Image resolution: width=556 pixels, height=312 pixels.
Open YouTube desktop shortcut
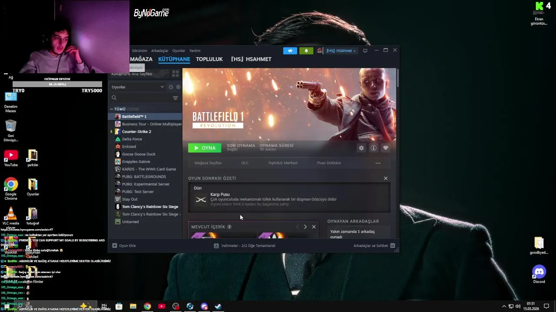(11, 158)
